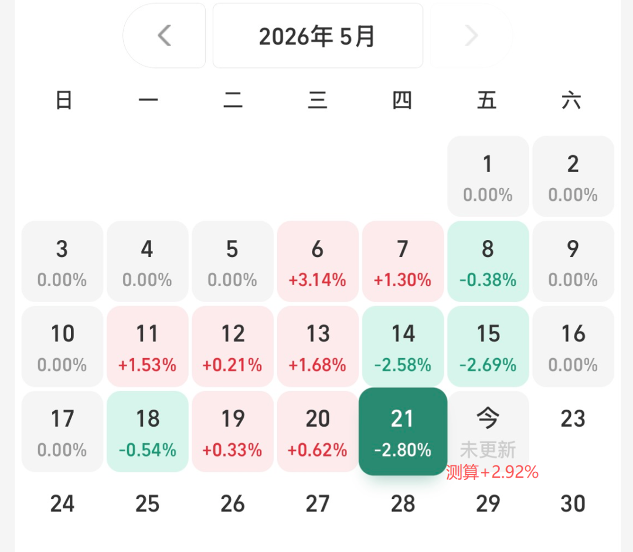Select highlighted May 21 with -2.80%
633x552 pixels.
(x=403, y=431)
